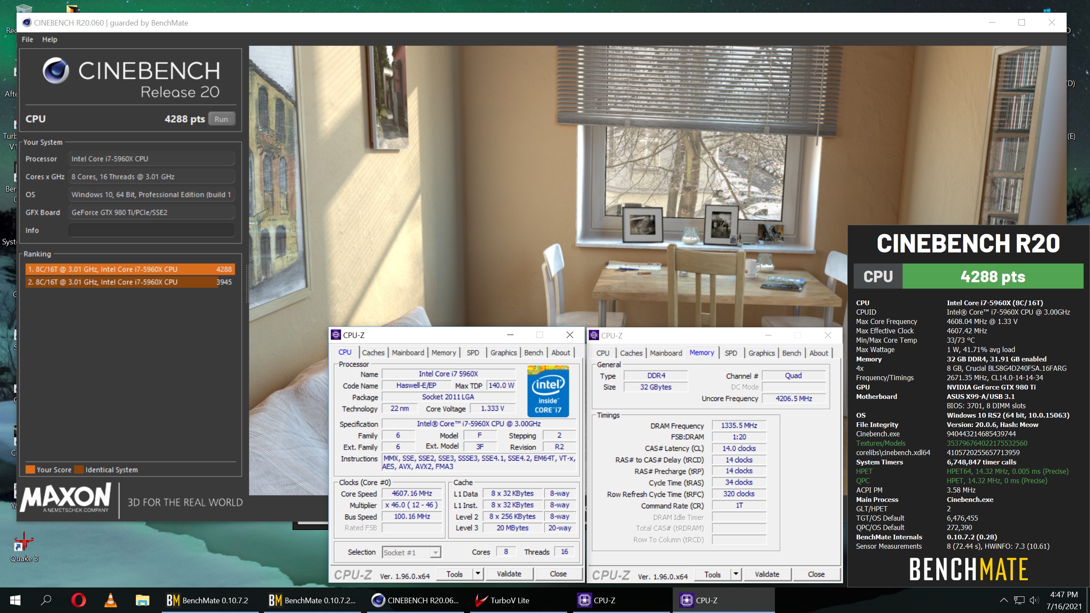Run the Cinebench CPU test
Screen dimensions: 1090x613
pos(221,119)
